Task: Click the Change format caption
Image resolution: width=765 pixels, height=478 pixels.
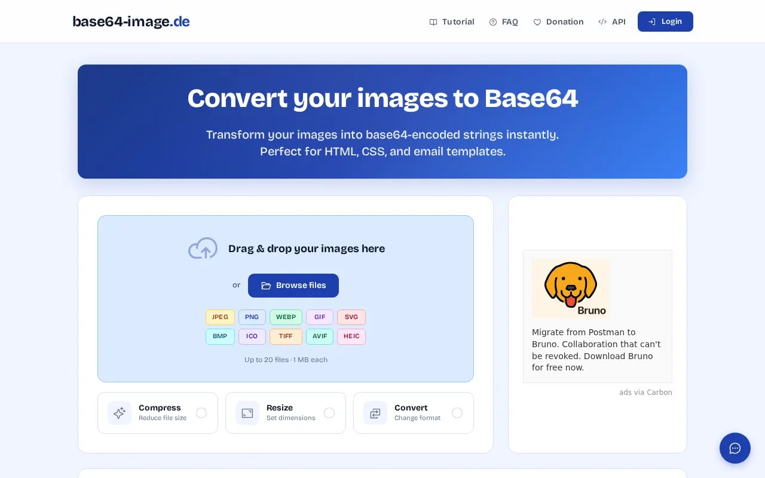Action: tap(417, 418)
